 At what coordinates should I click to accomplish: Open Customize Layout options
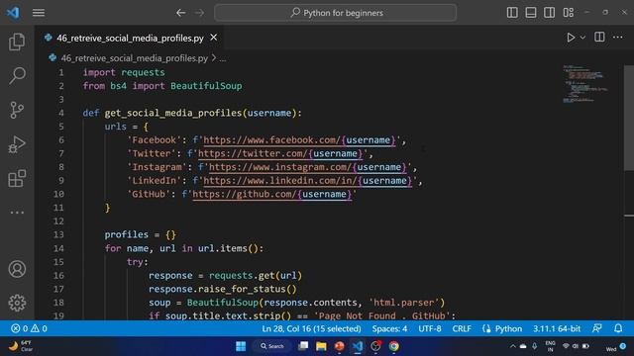click(568, 13)
